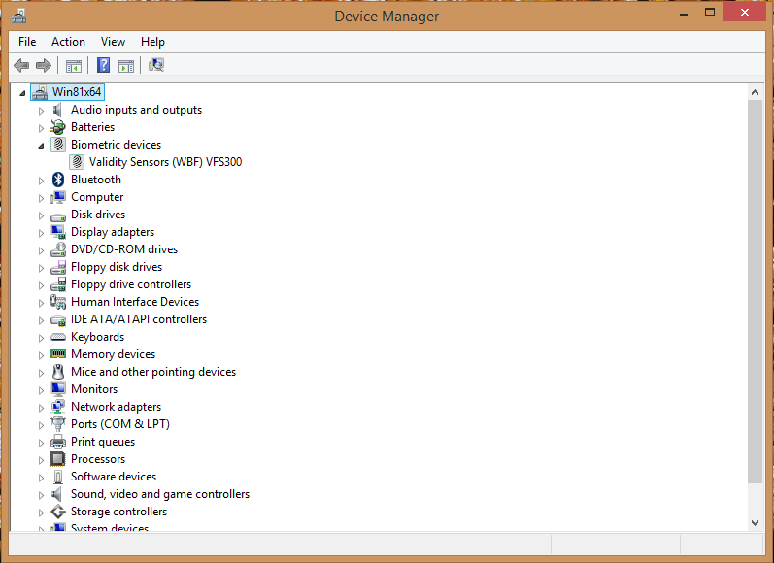Click the Memory devices chip icon
774x563 pixels.
[x=57, y=354]
